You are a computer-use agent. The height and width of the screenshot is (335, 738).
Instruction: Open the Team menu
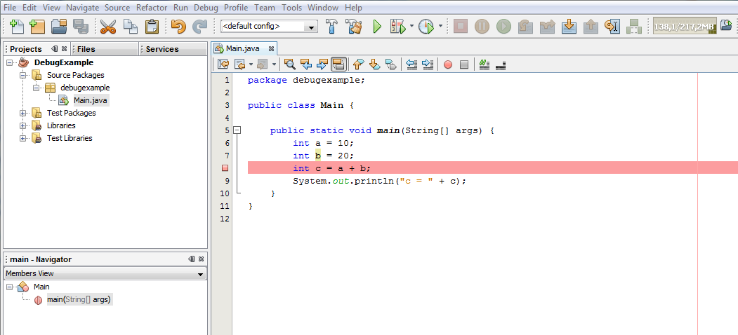265,8
